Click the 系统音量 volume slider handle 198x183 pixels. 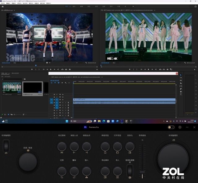pyautogui.click(x=142, y=172)
